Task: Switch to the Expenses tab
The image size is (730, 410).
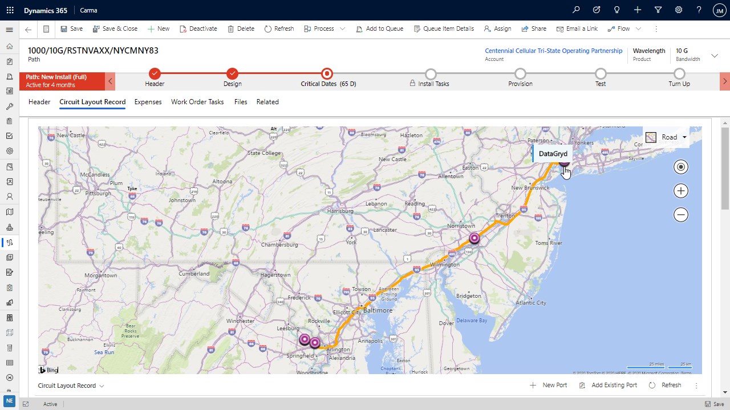Action: tap(148, 102)
